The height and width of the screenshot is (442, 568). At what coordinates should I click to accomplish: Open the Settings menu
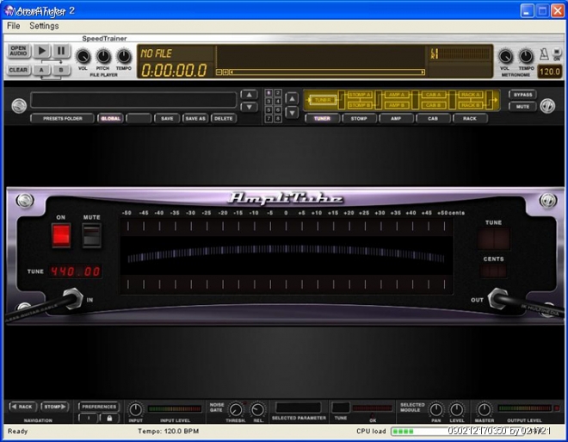coord(44,26)
